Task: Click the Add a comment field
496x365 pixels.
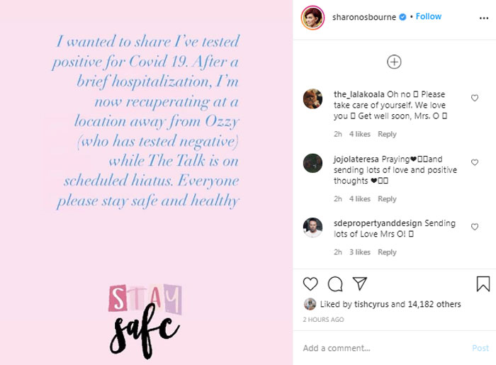Action: point(383,348)
